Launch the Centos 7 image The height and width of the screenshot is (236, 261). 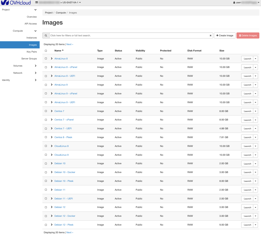[247, 111]
